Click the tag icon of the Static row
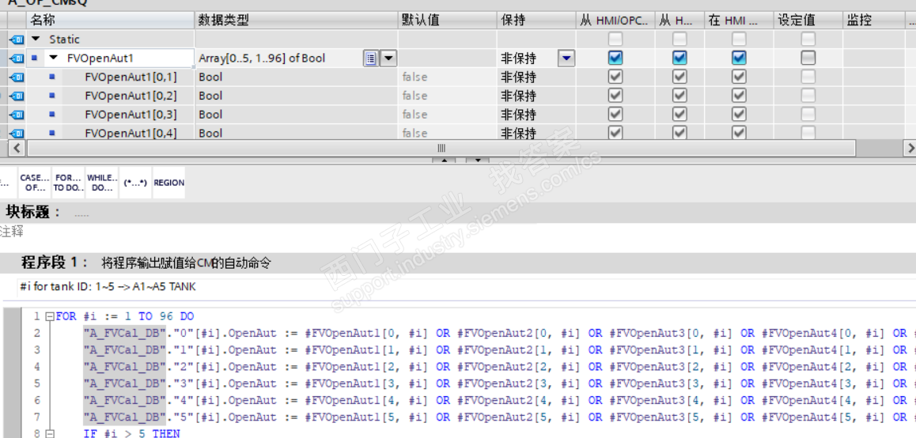916x438 pixels. 17,40
